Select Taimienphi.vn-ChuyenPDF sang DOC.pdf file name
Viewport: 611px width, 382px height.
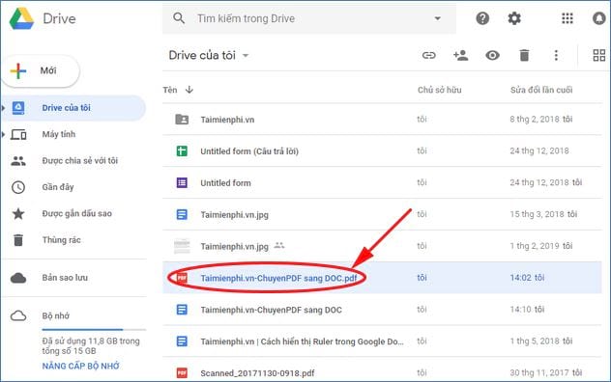click(x=278, y=278)
